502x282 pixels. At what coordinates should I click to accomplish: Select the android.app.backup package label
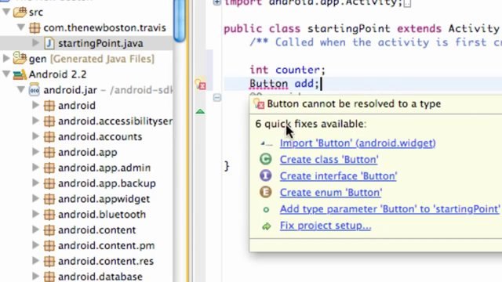107,183
